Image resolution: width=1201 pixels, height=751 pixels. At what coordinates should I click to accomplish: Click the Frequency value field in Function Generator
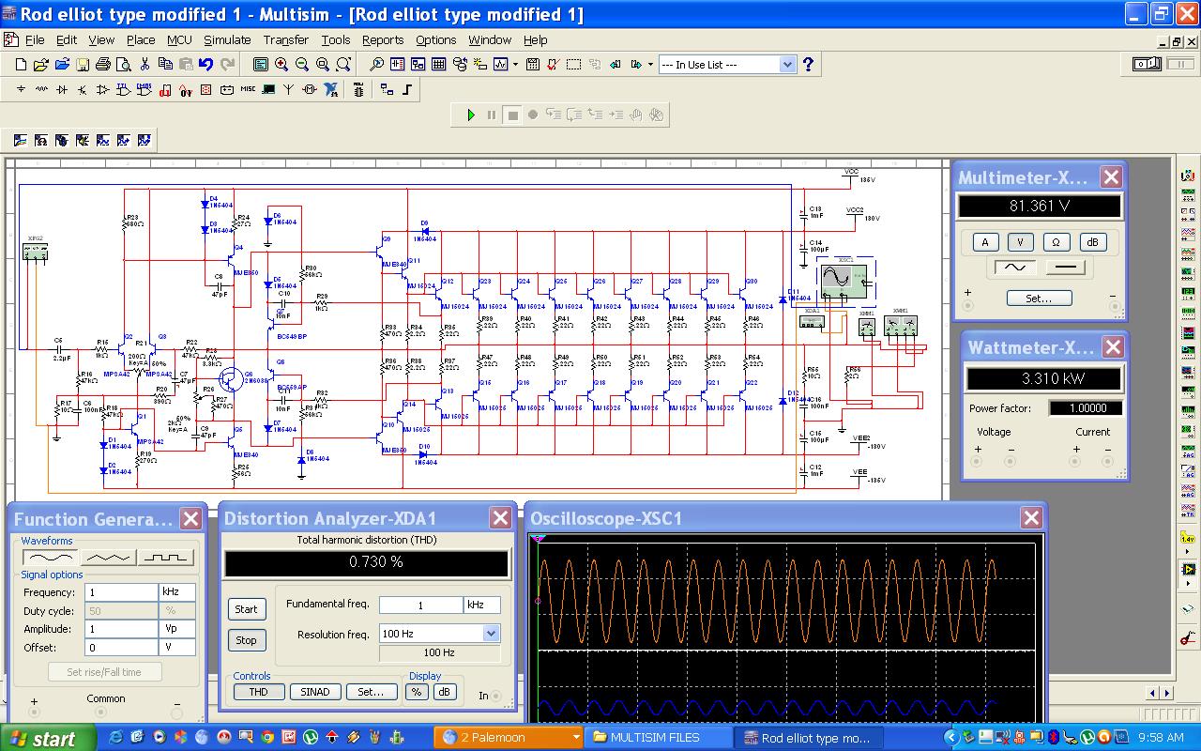coord(121,592)
